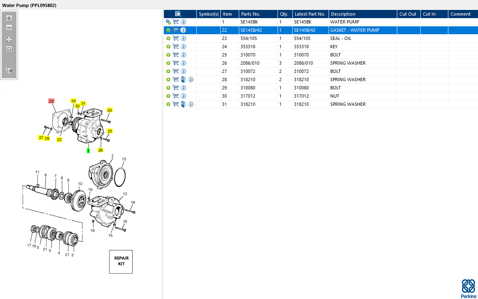Viewport: 478px width, 299px height.
Task: Select green callout 1 in the diagram
Action: (89, 151)
